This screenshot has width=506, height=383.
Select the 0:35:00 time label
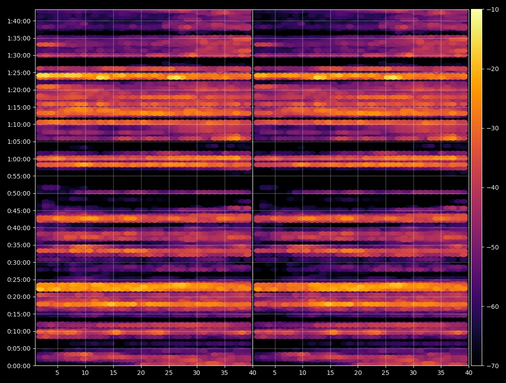(x=19, y=245)
